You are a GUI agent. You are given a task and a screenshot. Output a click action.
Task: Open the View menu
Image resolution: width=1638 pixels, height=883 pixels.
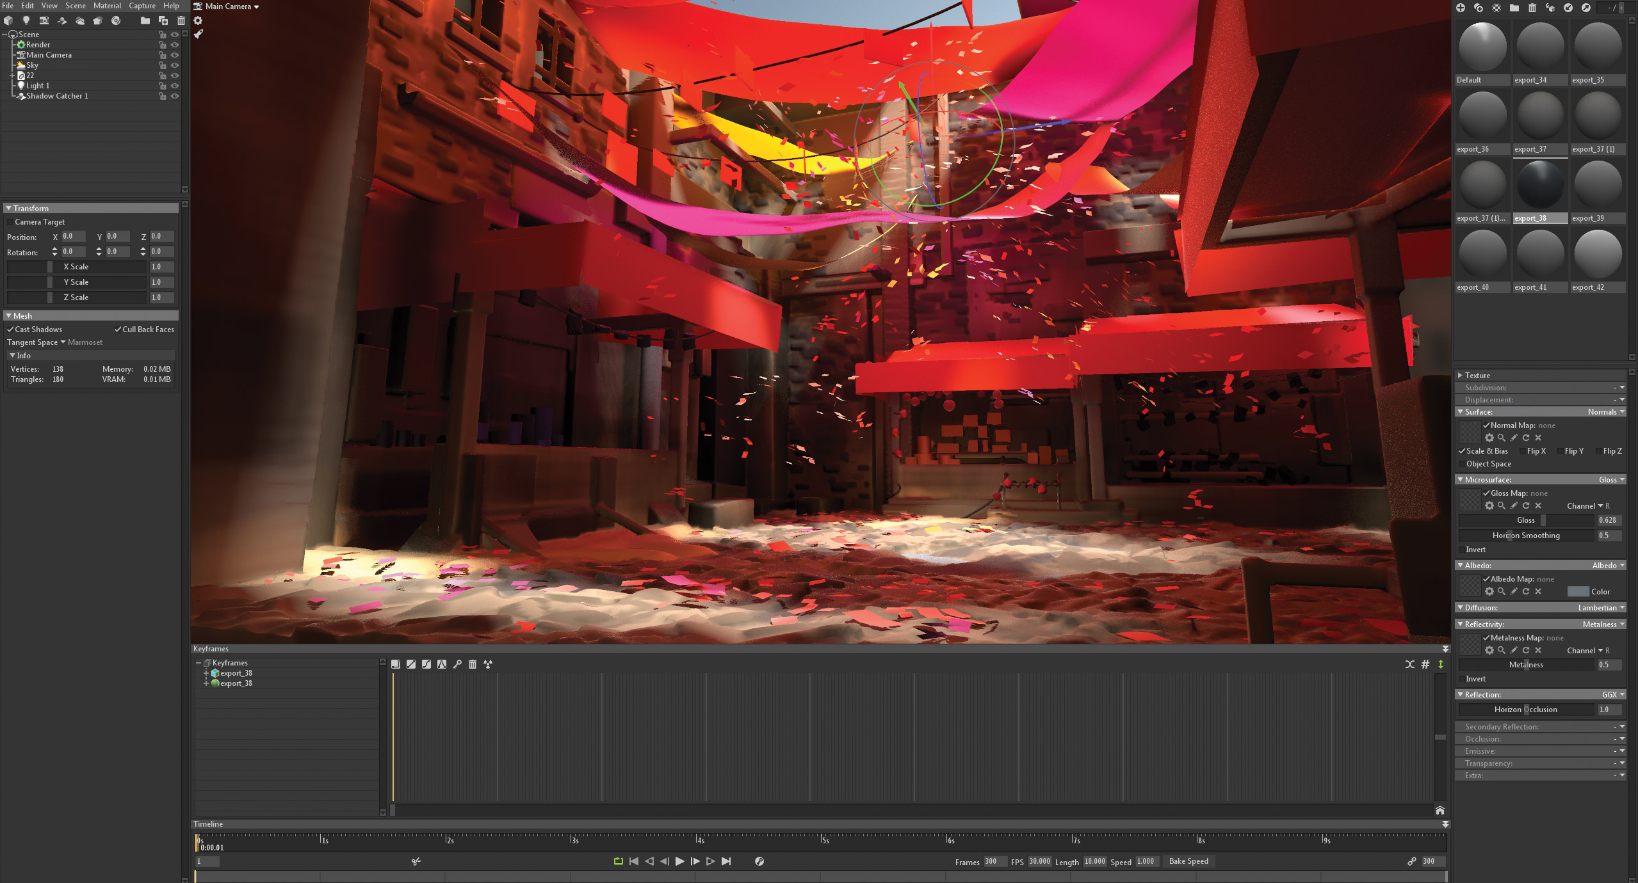(x=49, y=6)
